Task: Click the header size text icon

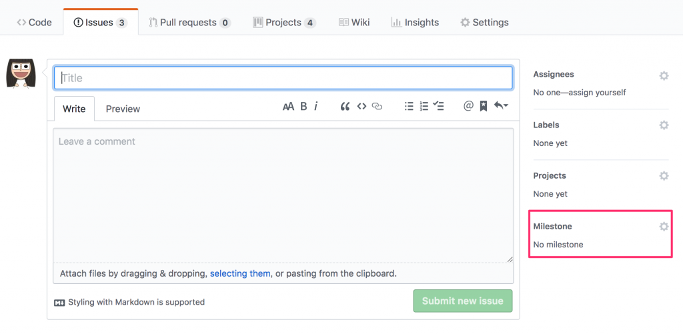Action: 288,106
